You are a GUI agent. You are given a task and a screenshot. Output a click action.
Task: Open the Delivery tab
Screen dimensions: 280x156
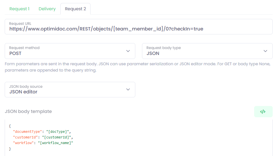tap(47, 9)
